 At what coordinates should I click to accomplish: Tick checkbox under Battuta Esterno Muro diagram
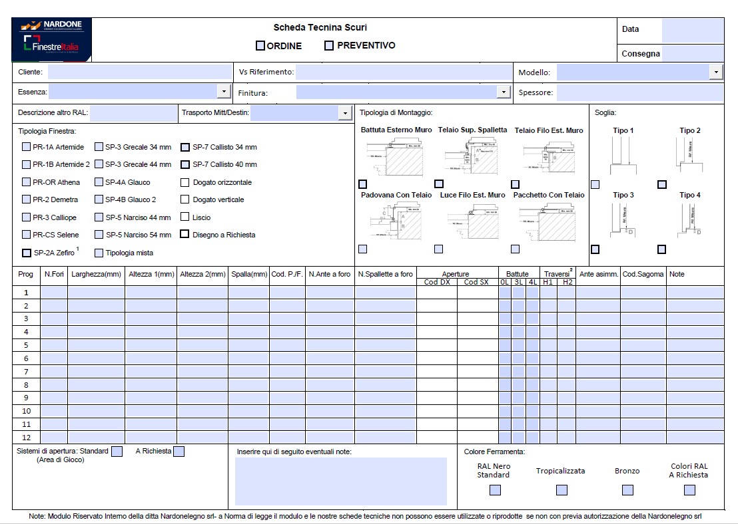pyautogui.click(x=362, y=184)
